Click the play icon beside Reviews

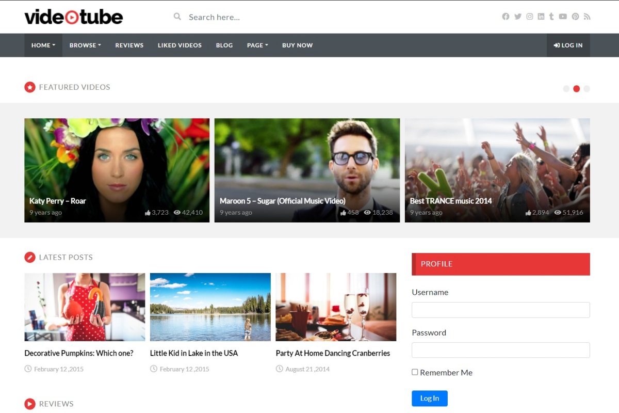click(30, 404)
